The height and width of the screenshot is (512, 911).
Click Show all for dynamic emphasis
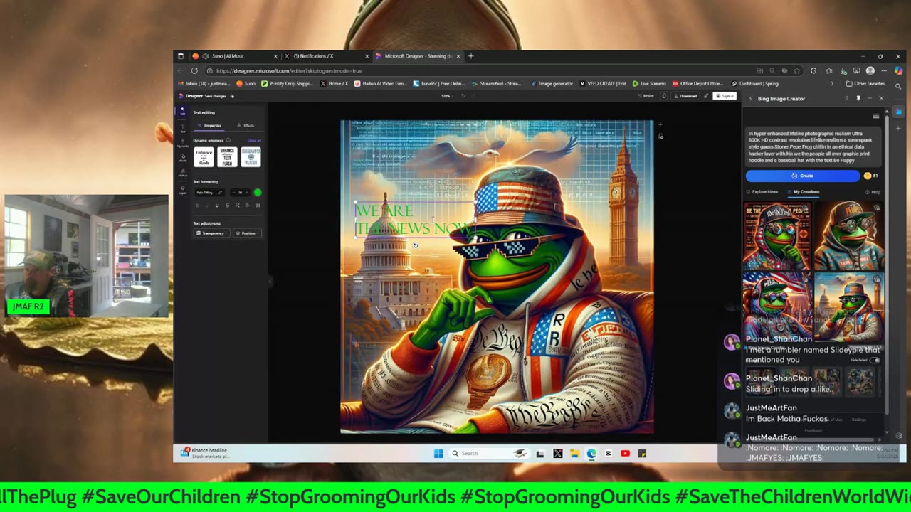pos(254,140)
